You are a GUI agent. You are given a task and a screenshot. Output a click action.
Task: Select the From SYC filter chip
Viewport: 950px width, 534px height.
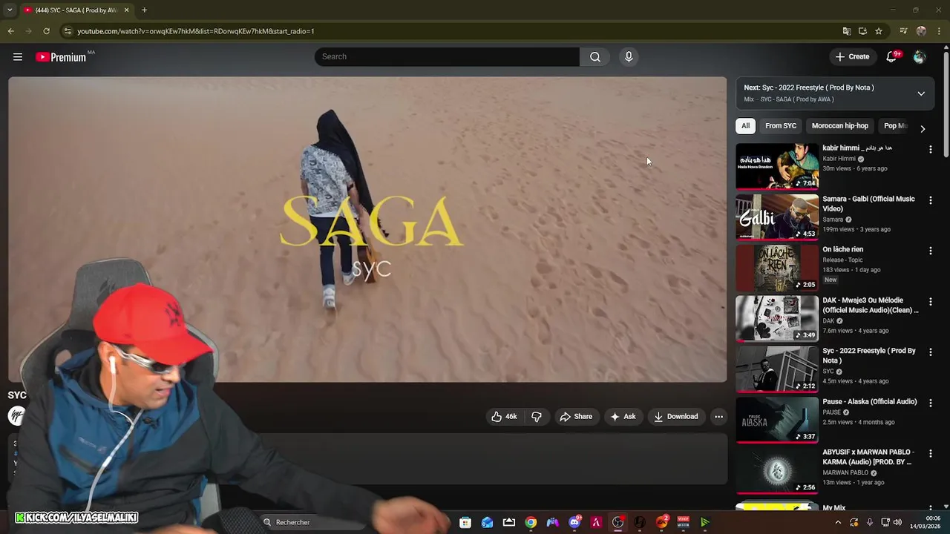(781, 126)
